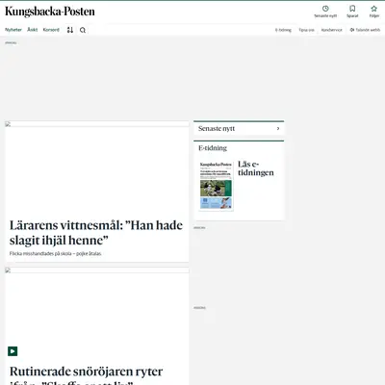Screen dimensions: 385x385
Task: Activate Talande webb
Action: (365, 30)
